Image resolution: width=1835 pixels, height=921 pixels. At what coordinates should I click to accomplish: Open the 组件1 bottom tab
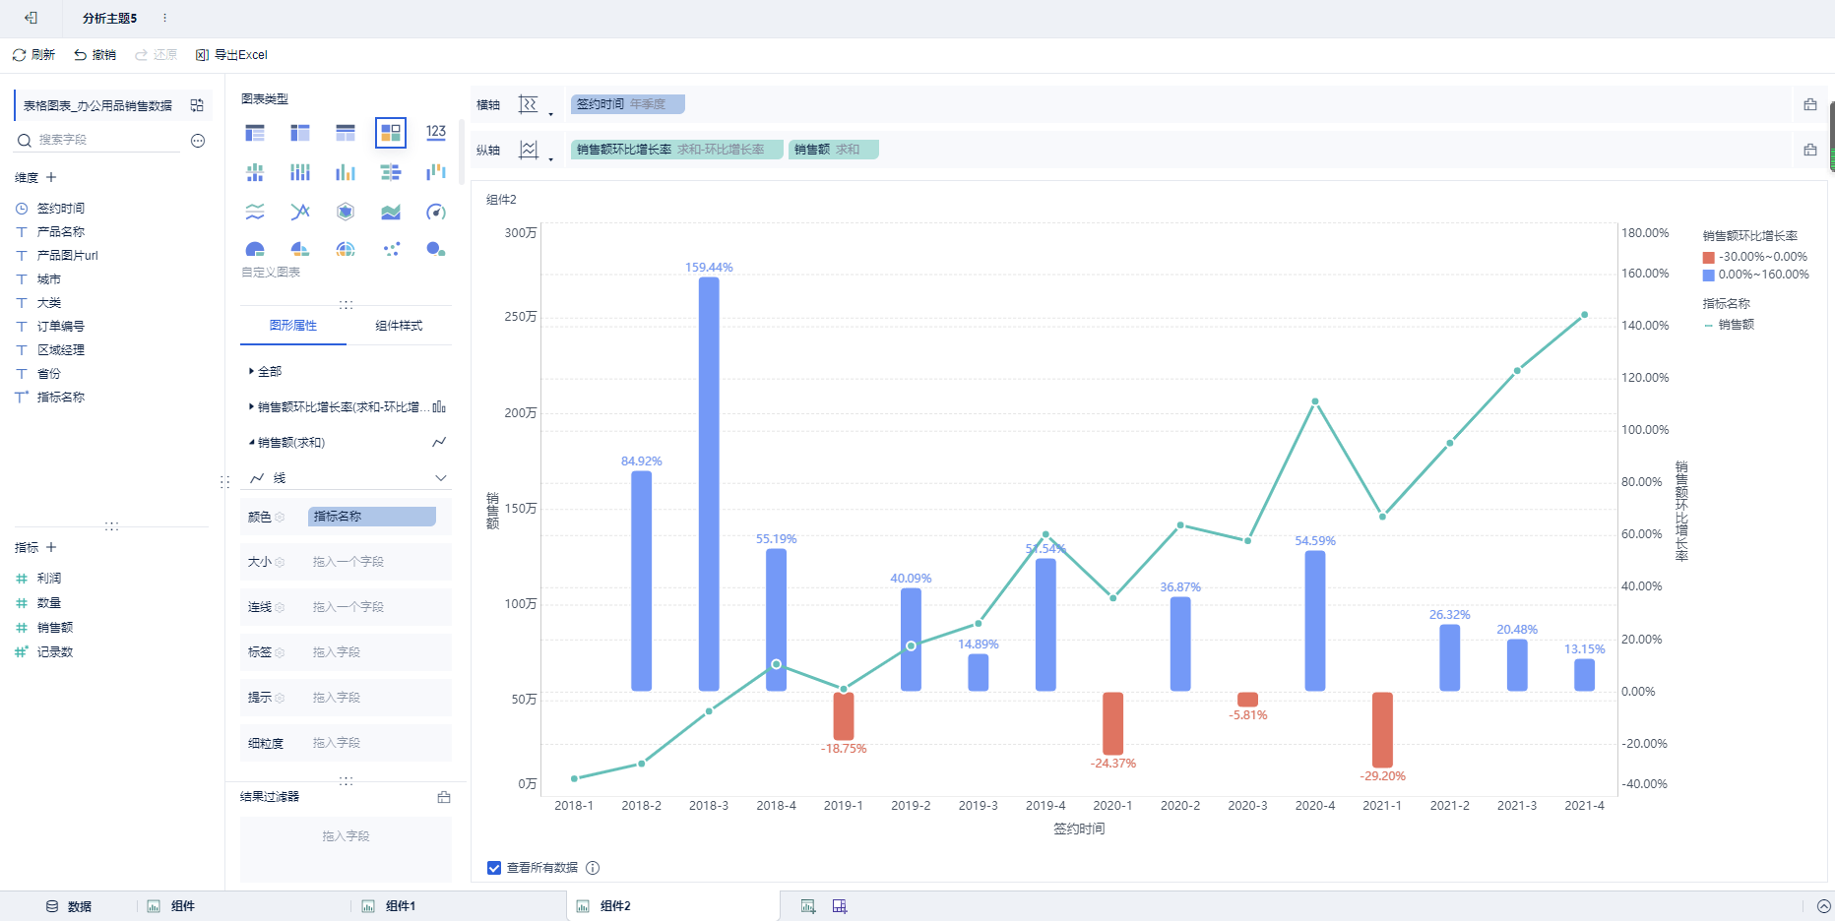coord(389,906)
